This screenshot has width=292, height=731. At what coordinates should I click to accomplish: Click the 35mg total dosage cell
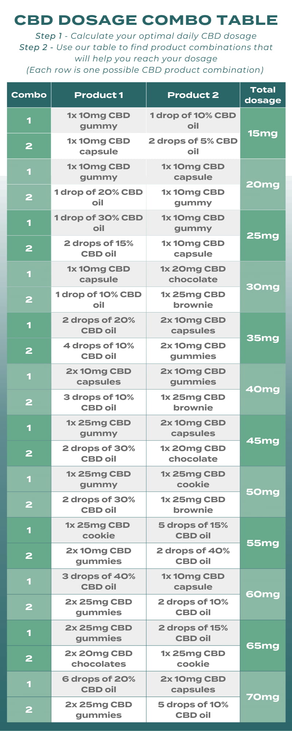pyautogui.click(x=263, y=338)
